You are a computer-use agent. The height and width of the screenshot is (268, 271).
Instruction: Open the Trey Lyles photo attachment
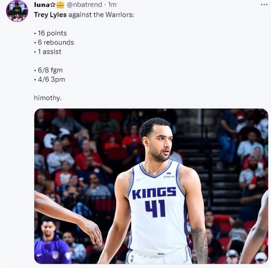151,186
